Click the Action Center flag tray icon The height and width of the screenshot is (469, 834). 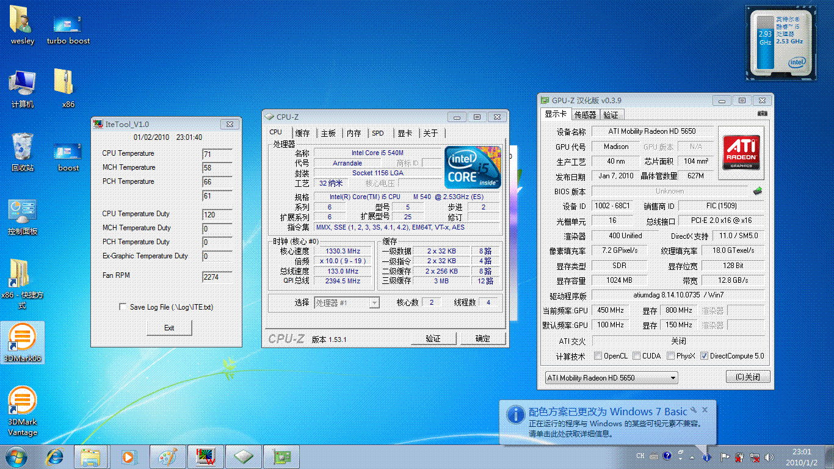[725, 456]
